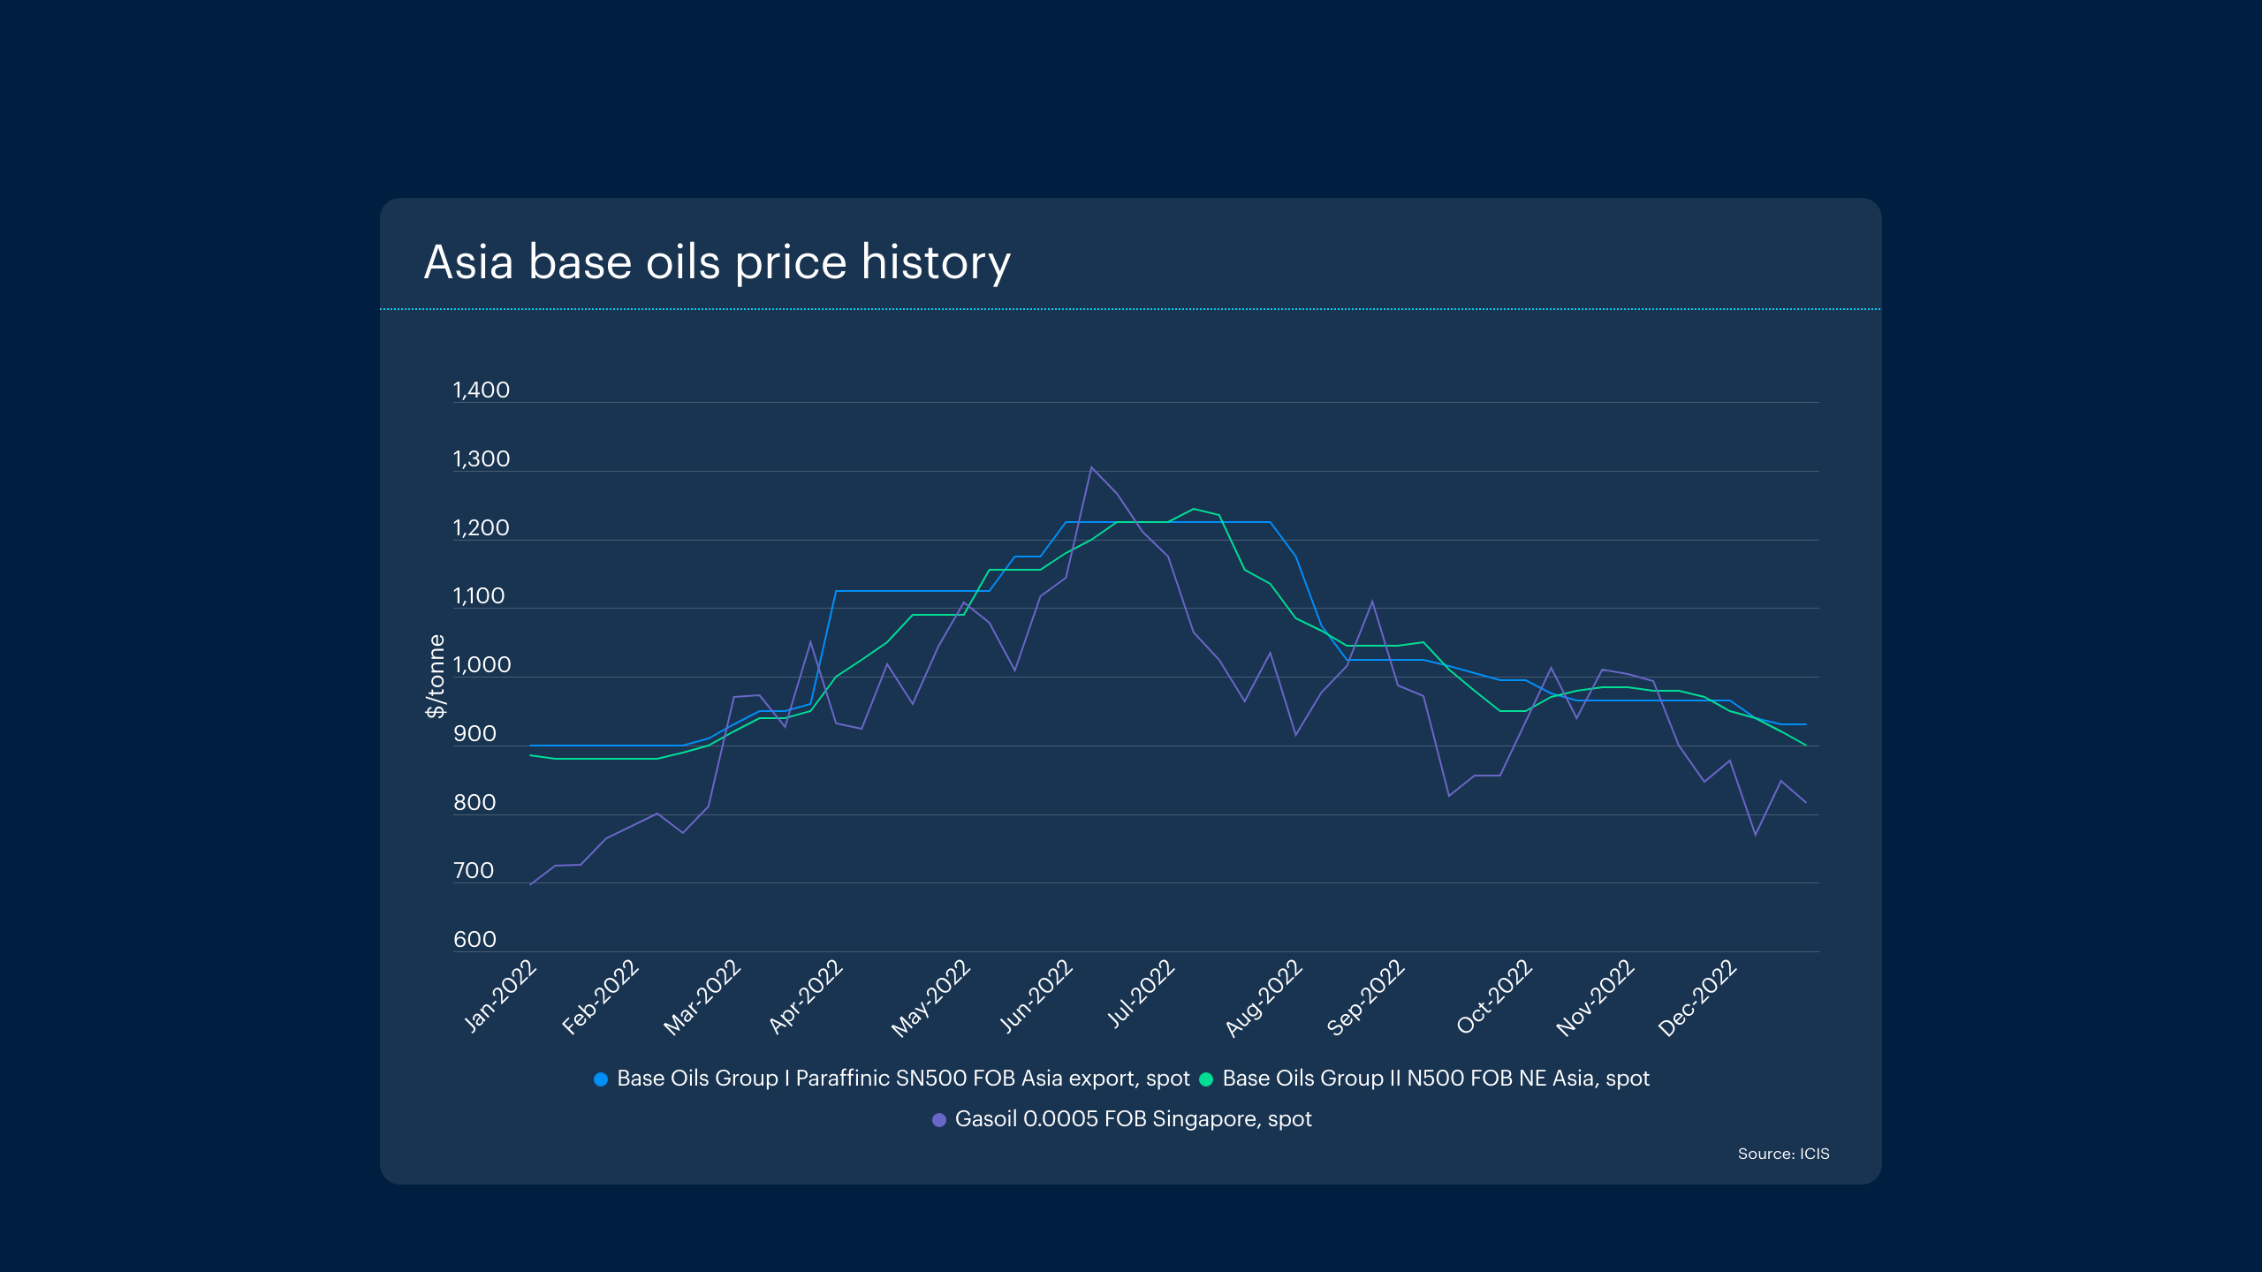Click the $/tonne axis title
2262x1272 pixels.
click(x=436, y=676)
